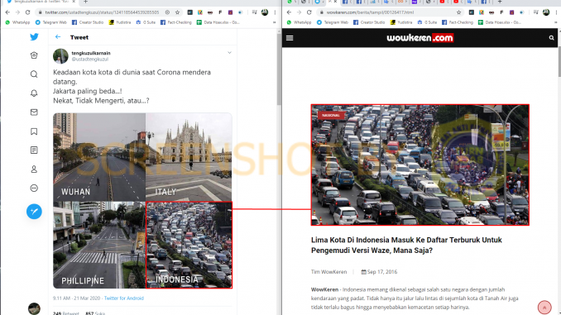
Task: Show more bookmarks in left window
Action: [x=275, y=22]
